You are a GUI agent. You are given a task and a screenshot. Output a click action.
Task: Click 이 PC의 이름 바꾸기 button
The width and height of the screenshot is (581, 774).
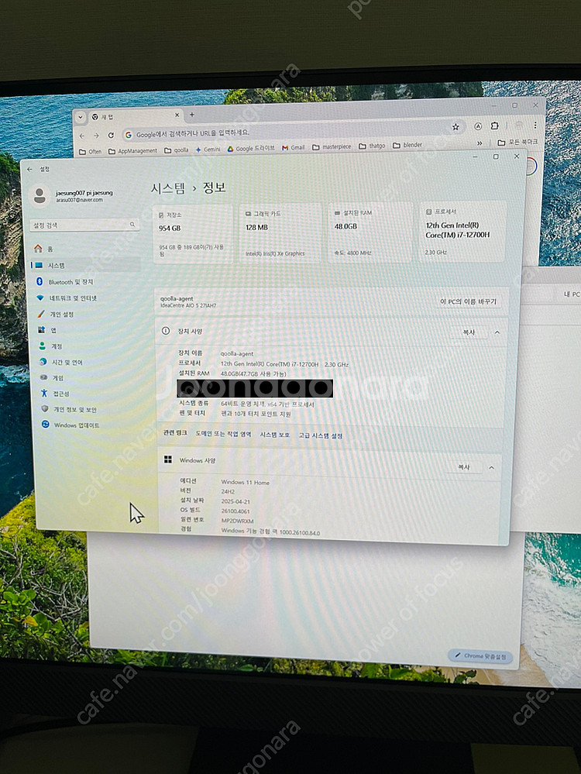click(468, 301)
